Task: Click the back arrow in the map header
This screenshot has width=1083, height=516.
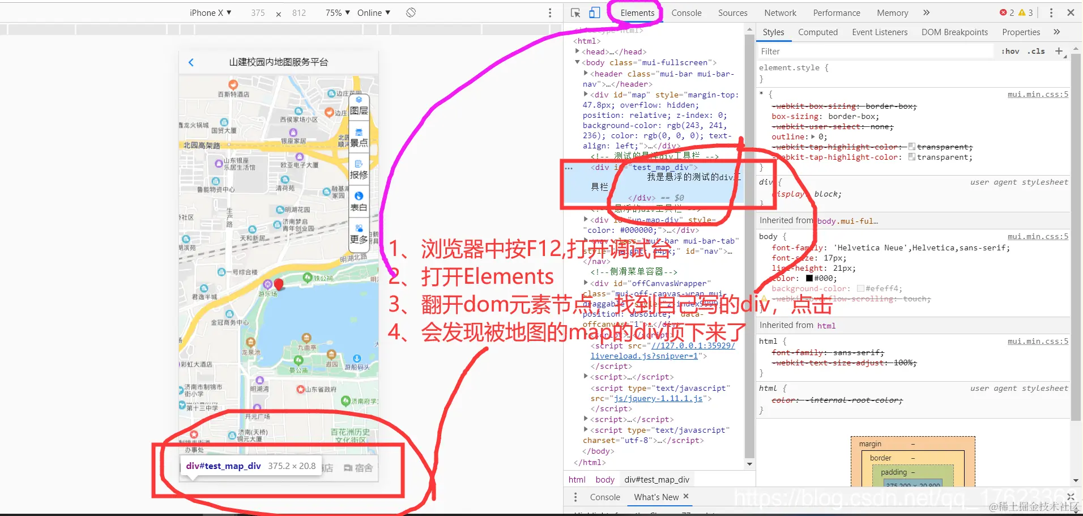Action: point(191,62)
